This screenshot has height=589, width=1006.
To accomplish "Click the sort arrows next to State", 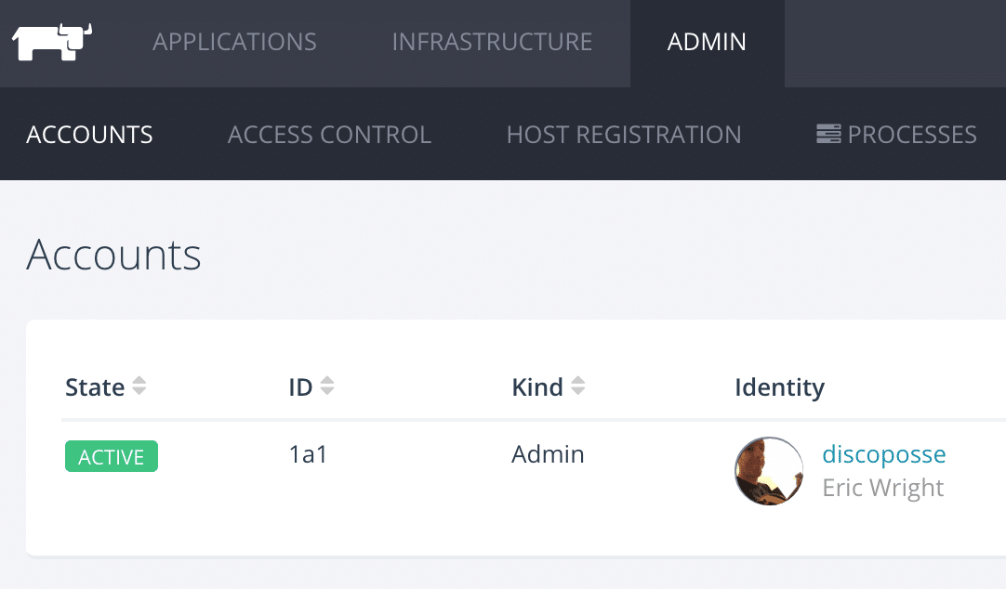I will click(139, 386).
